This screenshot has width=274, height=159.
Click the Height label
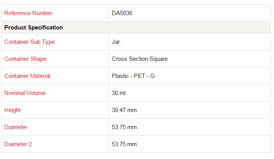coord(12,110)
